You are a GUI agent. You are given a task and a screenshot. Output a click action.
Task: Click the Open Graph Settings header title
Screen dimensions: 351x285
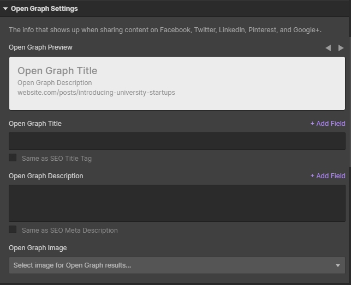click(44, 9)
